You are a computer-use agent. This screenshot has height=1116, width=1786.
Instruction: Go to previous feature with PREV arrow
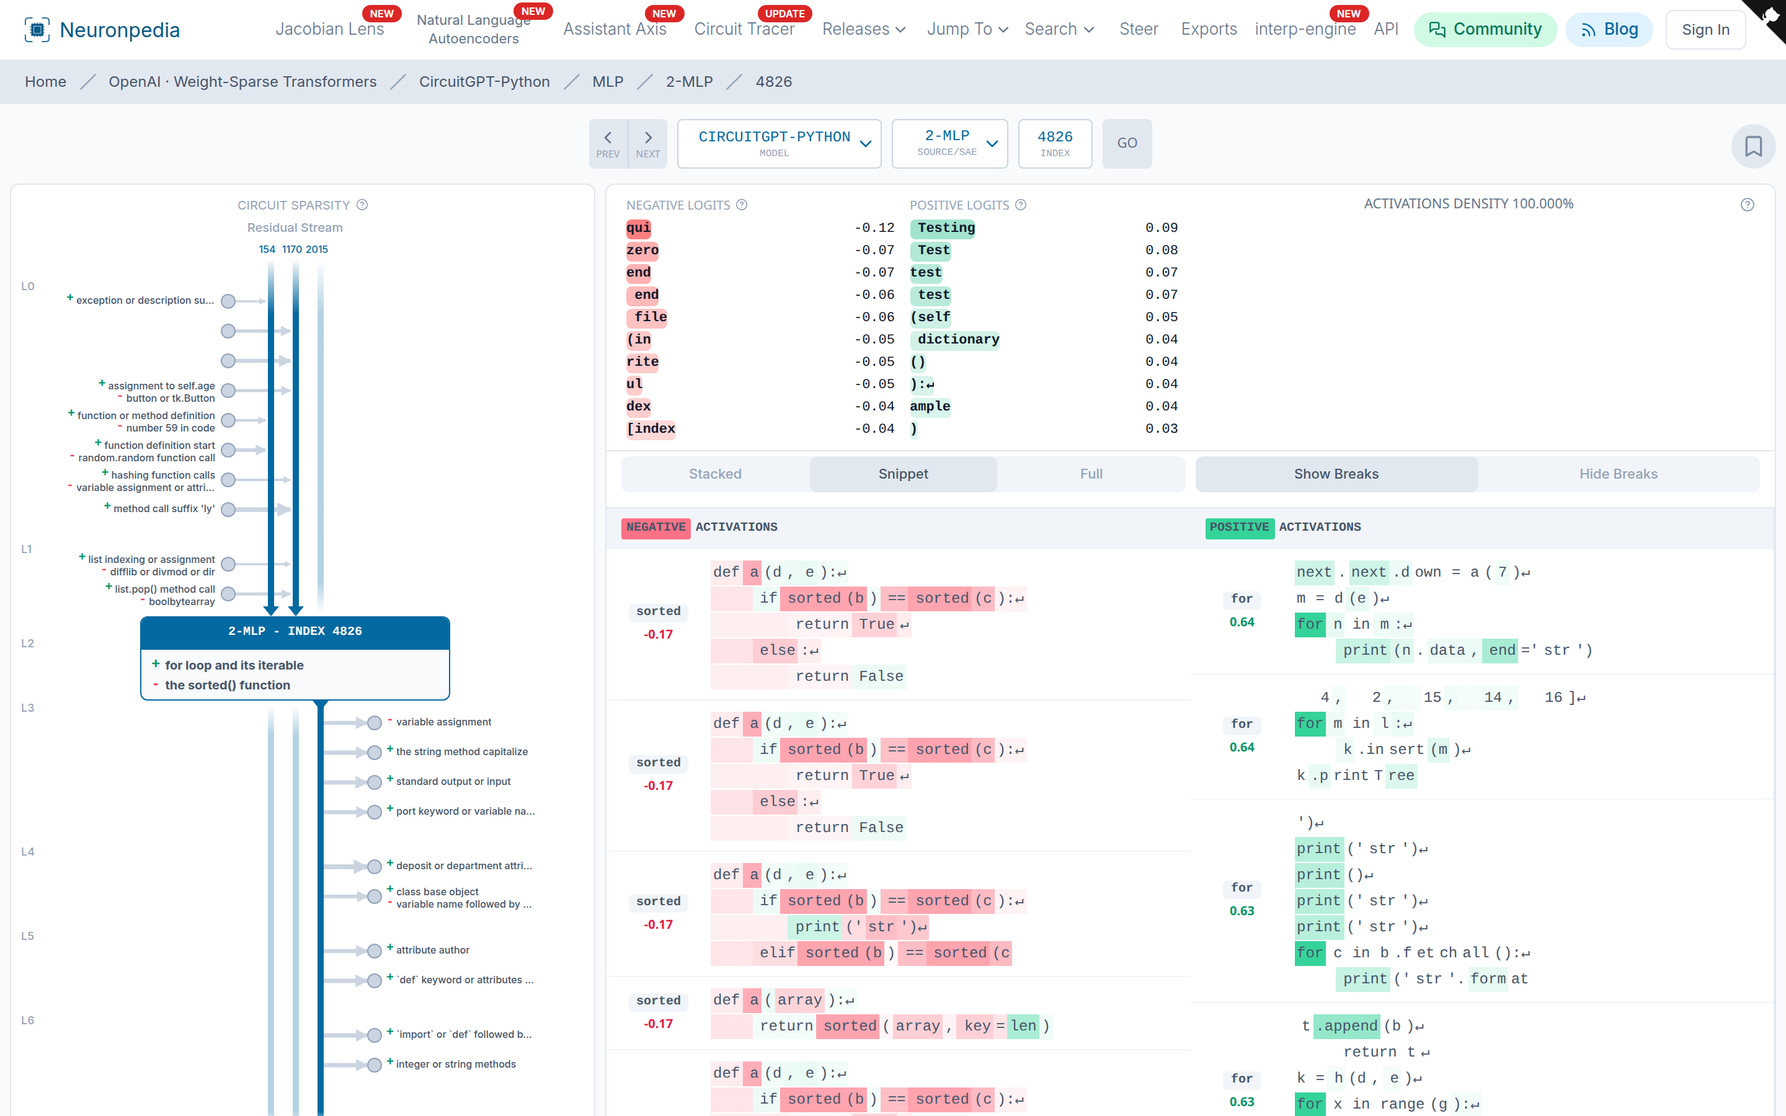(x=608, y=144)
